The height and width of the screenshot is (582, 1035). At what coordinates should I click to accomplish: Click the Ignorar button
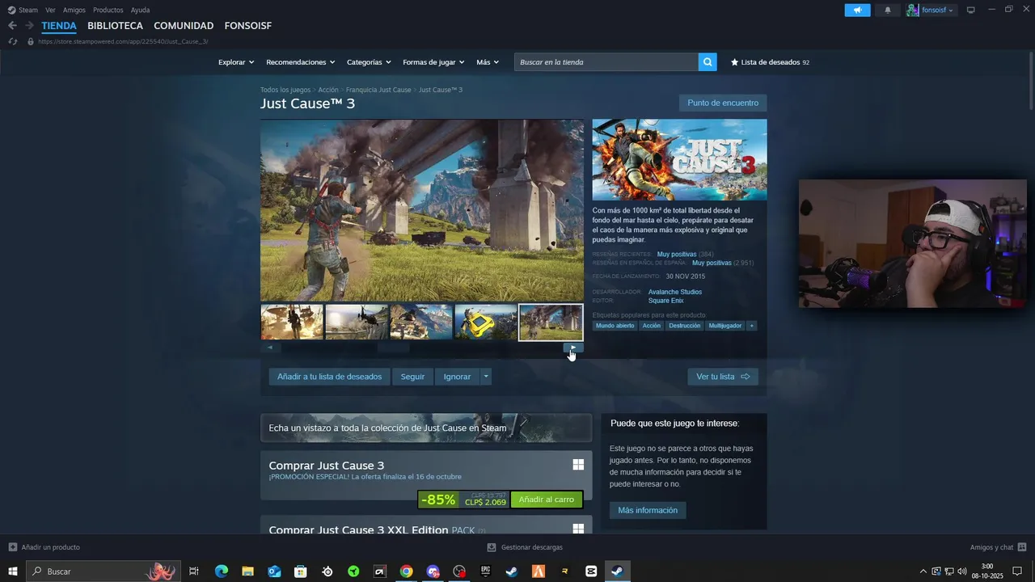pyautogui.click(x=457, y=377)
